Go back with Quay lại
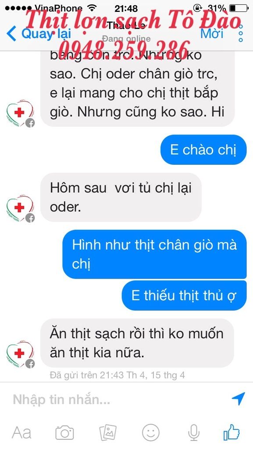 point(39,33)
